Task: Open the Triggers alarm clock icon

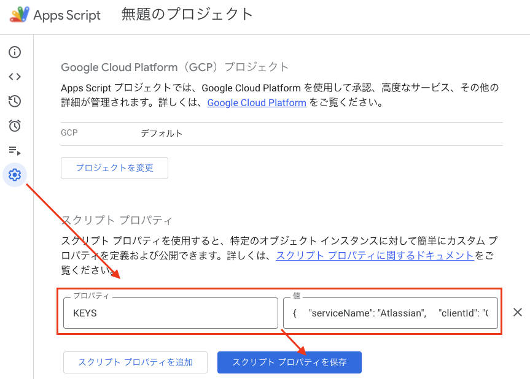Action: 15,126
